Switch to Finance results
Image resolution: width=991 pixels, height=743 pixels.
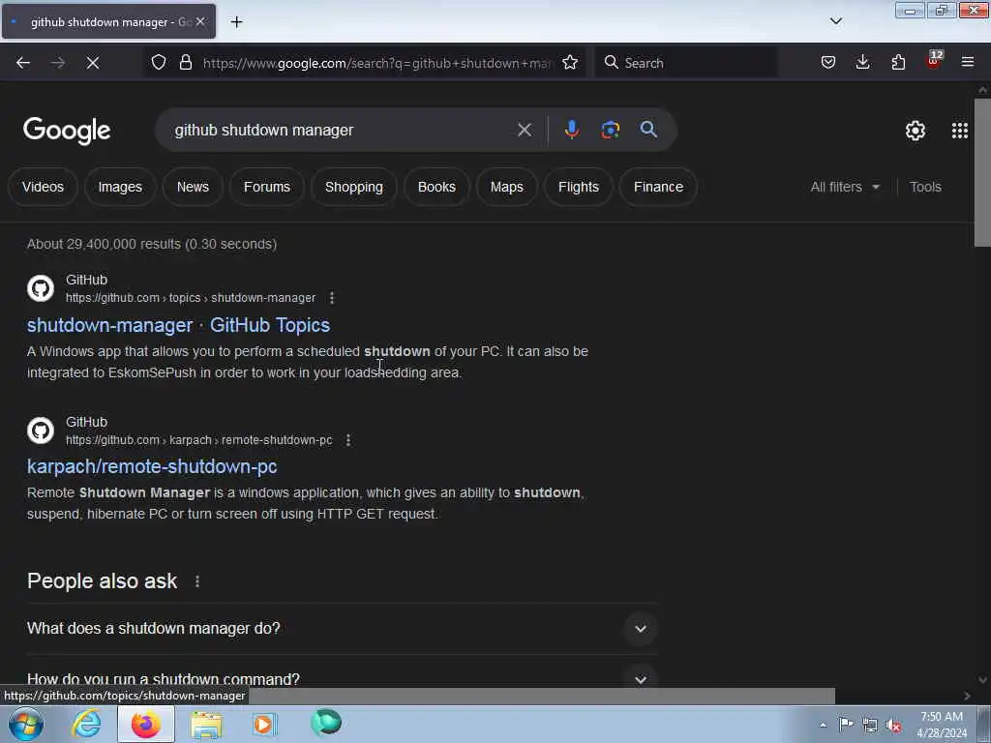point(658,187)
